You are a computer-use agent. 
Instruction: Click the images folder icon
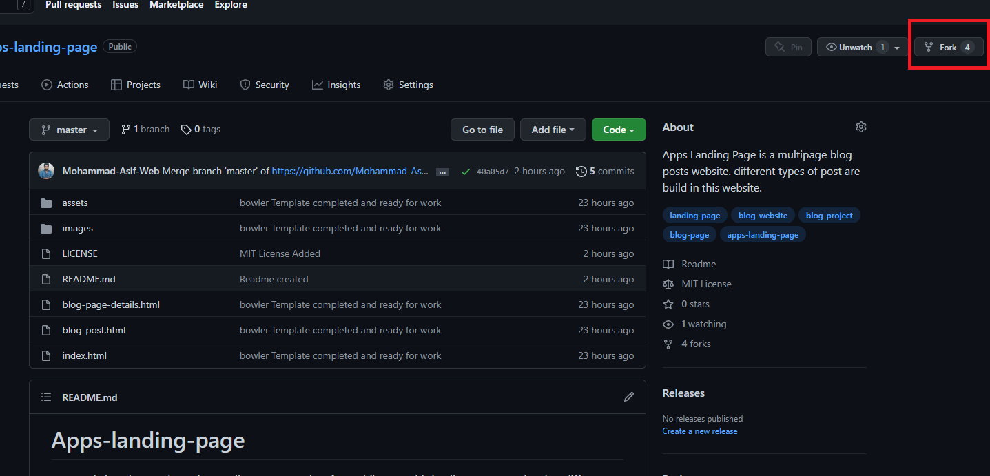(46, 229)
